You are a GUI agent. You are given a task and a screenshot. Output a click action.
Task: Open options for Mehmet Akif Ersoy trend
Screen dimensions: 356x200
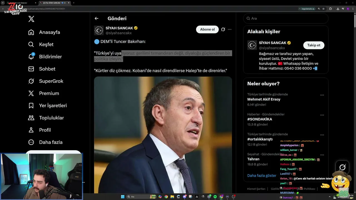[x=322, y=95]
